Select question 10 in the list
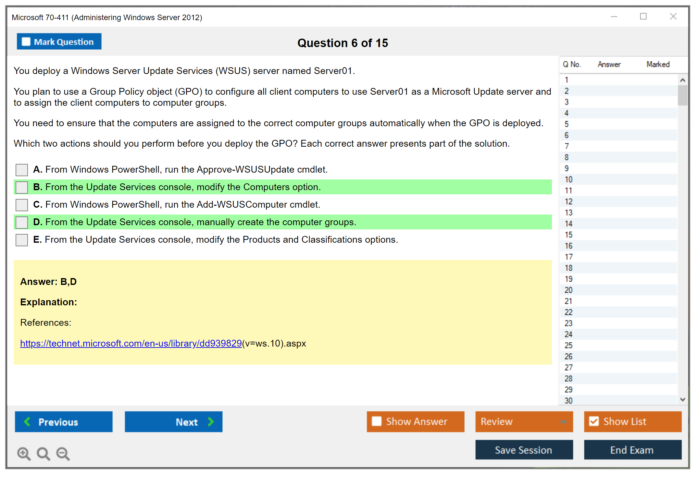This screenshot has height=477, width=698. [568, 179]
